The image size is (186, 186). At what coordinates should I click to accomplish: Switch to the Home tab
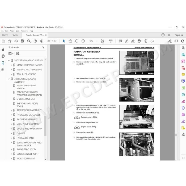[5, 35]
